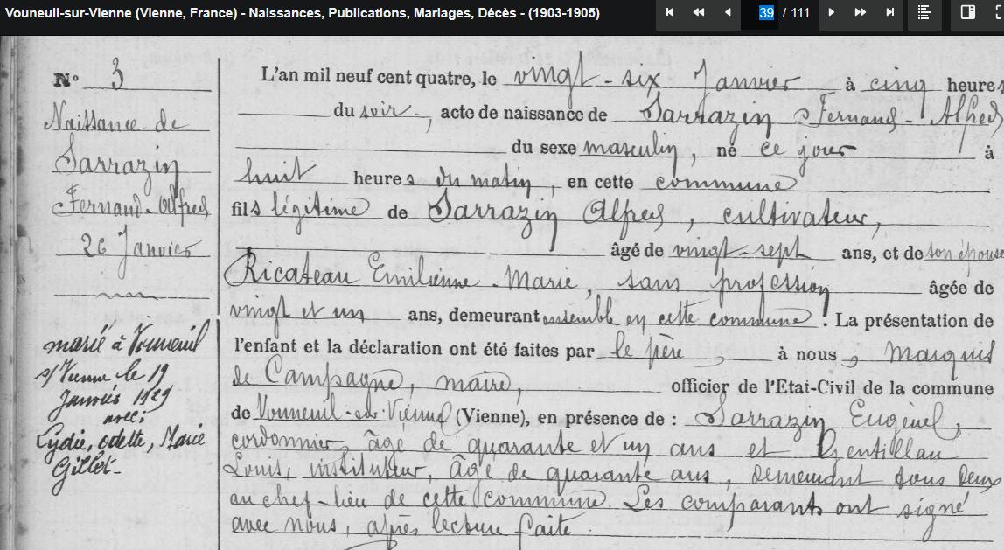The image size is (1004, 550).
Task: Click the page number field showing 39
Action: pos(766,12)
